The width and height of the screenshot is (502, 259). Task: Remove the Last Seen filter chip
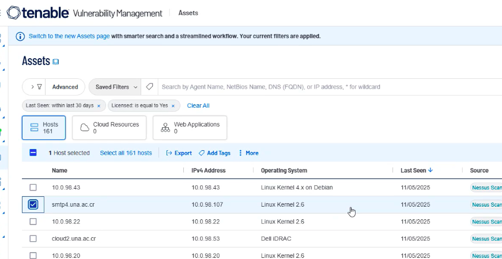99,106
